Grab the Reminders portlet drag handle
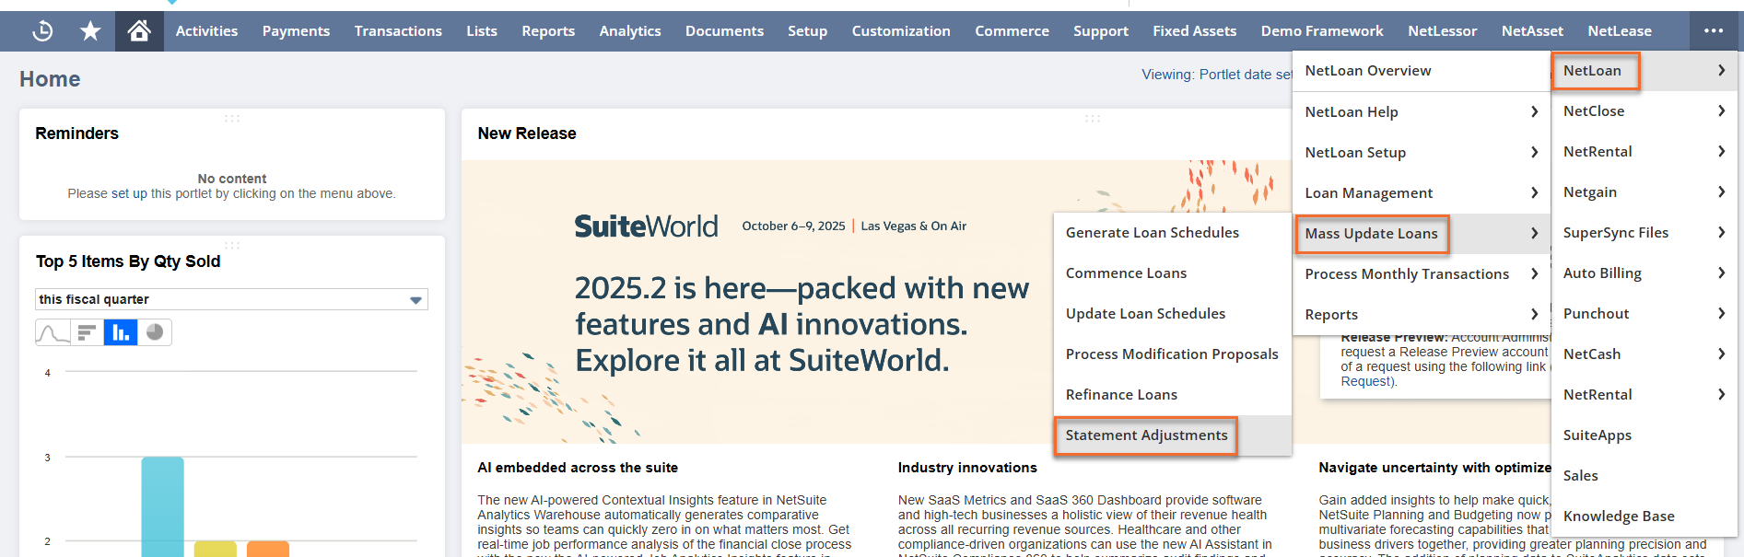The image size is (1744, 557). (232, 118)
